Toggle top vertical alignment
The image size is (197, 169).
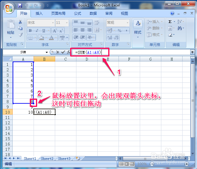pyautogui.click(x=76, y=23)
